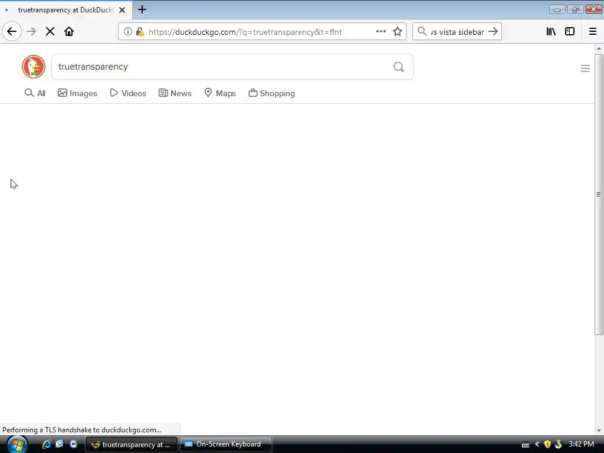Show site information via the info icon
Viewport: 604px width, 453px height.
(x=127, y=32)
